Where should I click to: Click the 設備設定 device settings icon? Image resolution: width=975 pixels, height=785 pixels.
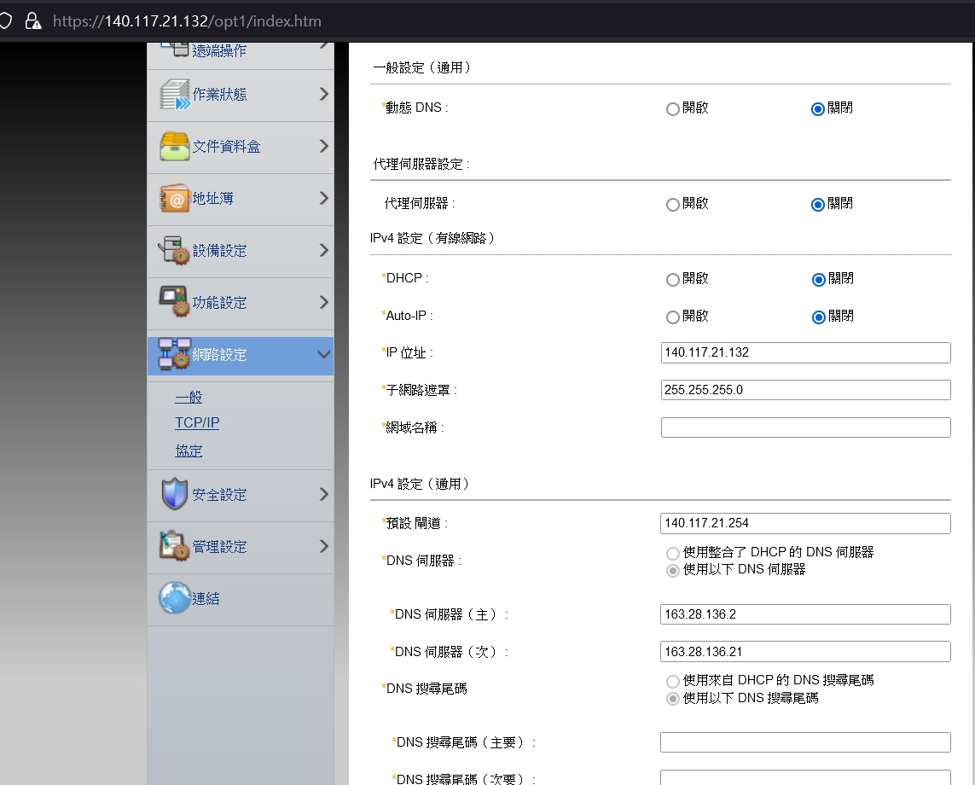point(175,251)
